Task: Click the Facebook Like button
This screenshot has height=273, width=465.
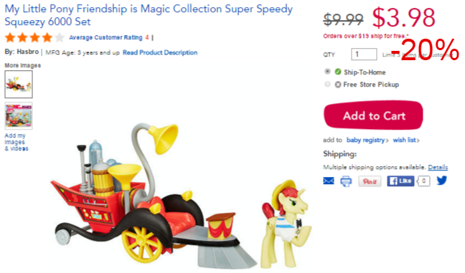Action: pyautogui.click(x=400, y=181)
